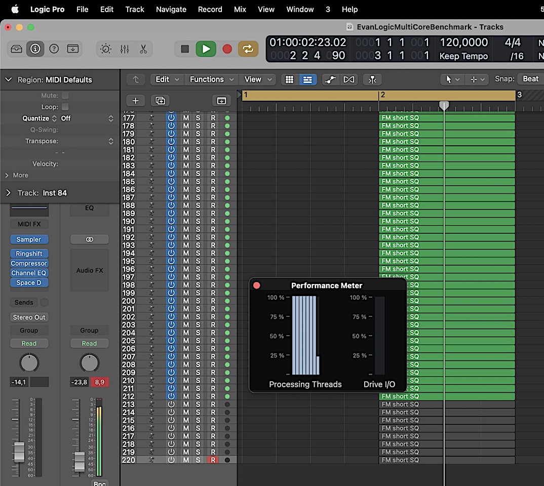This screenshot has width=544, height=486.
Task: Toggle Cycle mode button
Action: (248, 49)
